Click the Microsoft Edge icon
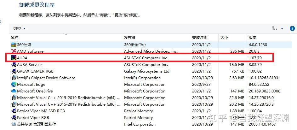 point(14,85)
